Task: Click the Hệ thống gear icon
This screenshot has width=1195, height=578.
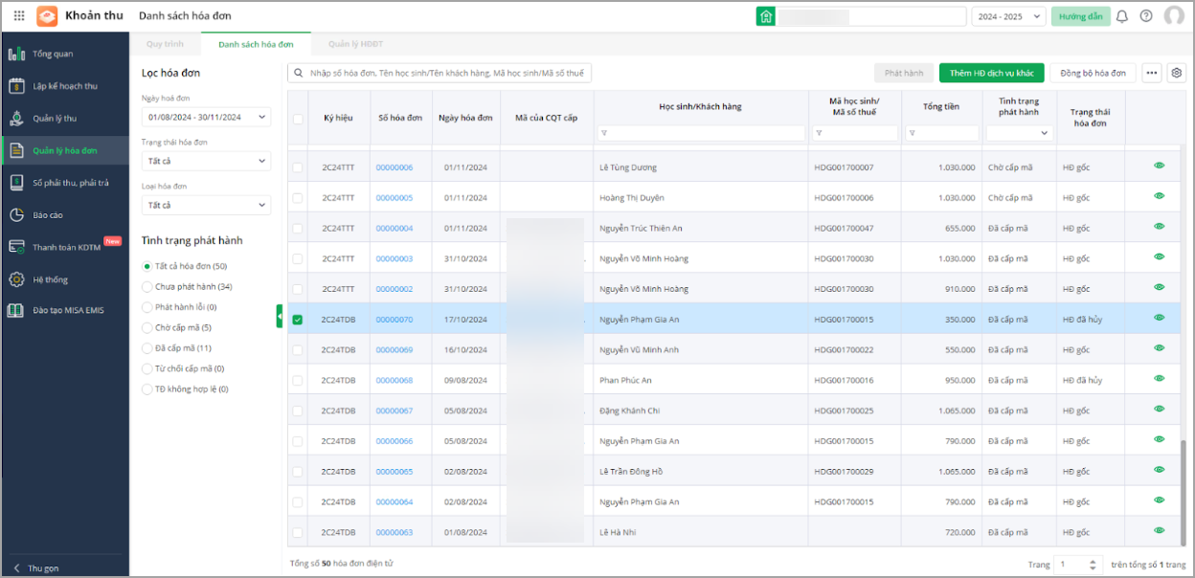Action: point(16,279)
